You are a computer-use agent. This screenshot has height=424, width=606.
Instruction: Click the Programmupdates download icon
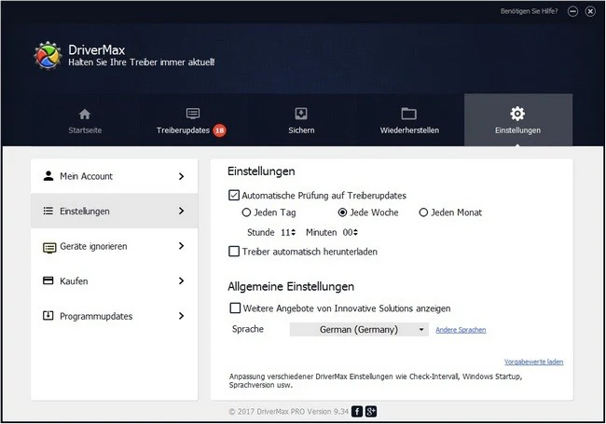(48, 316)
